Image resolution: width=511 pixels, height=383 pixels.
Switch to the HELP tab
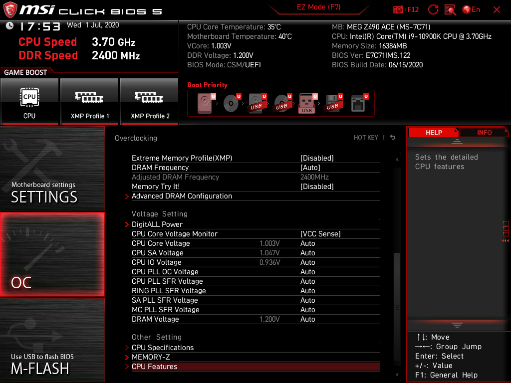(434, 133)
